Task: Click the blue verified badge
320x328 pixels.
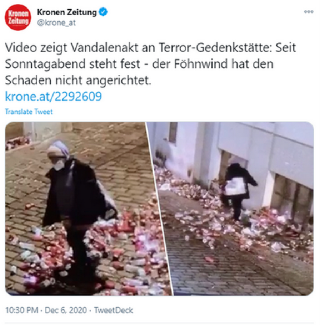Action: [x=103, y=12]
